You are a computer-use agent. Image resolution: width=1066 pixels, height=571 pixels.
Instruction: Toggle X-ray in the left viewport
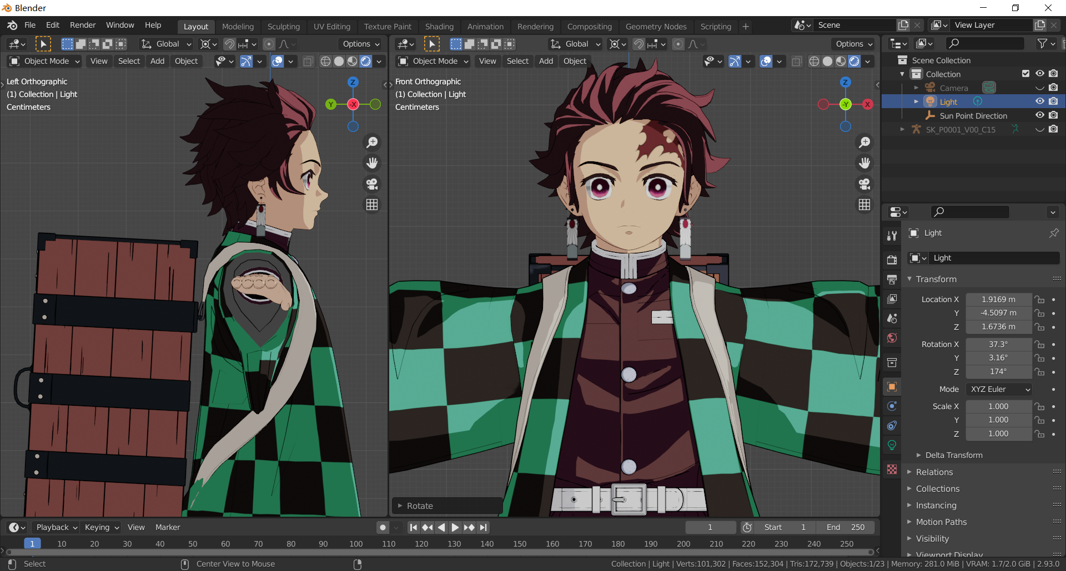[308, 62]
